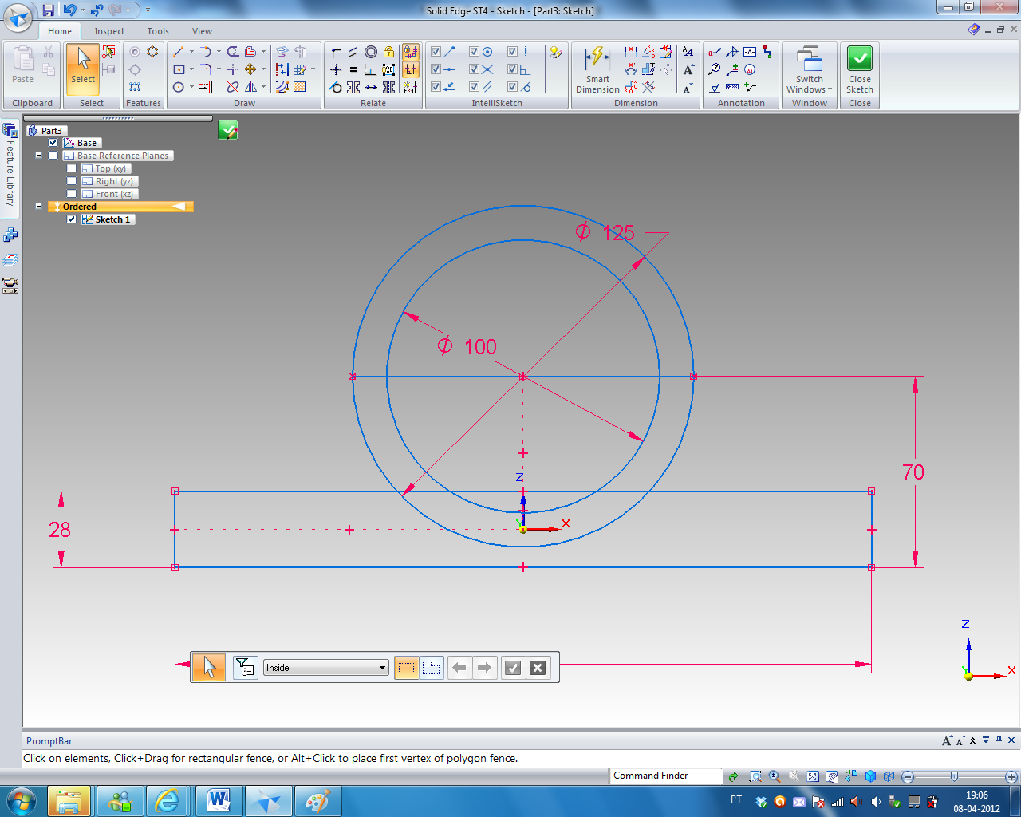This screenshot has height=817, width=1021.
Task: Click the Close Sketch button in ribbon
Action: (x=859, y=69)
